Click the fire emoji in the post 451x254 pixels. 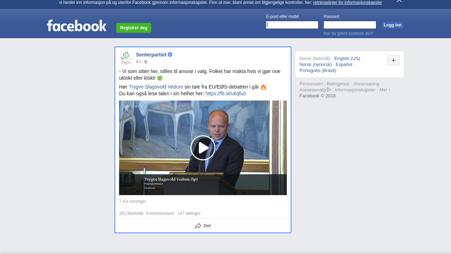[264, 87]
